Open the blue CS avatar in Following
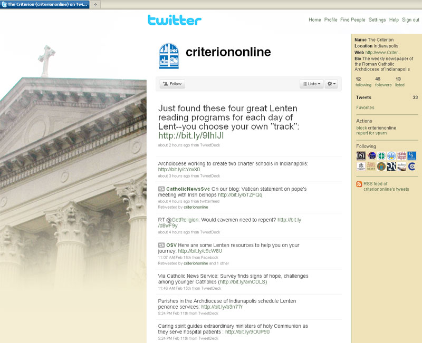 click(412, 156)
